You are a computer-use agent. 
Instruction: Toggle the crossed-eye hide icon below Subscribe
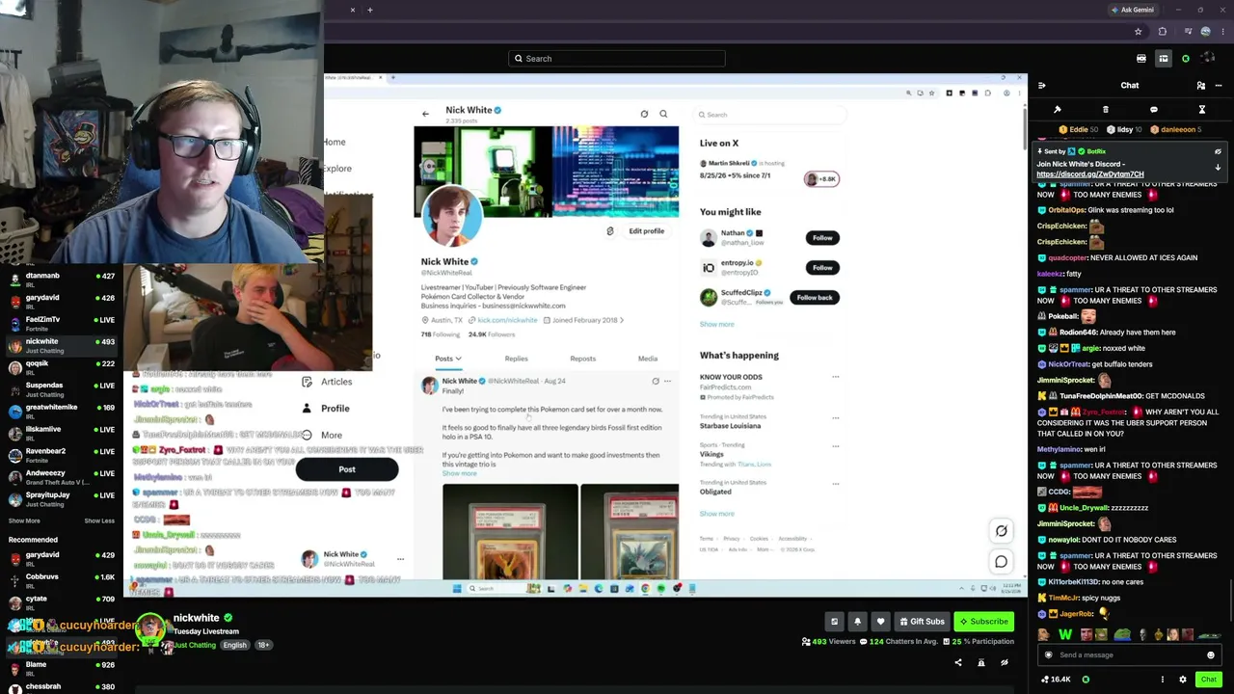tap(1005, 663)
